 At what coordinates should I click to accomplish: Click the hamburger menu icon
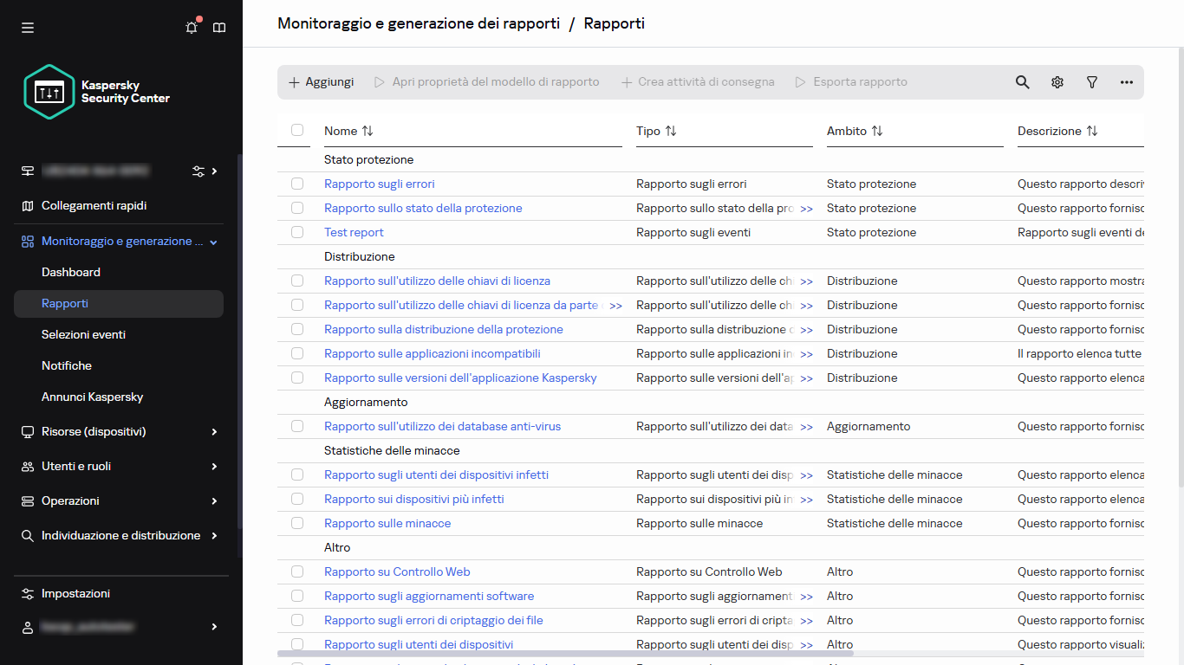click(28, 28)
